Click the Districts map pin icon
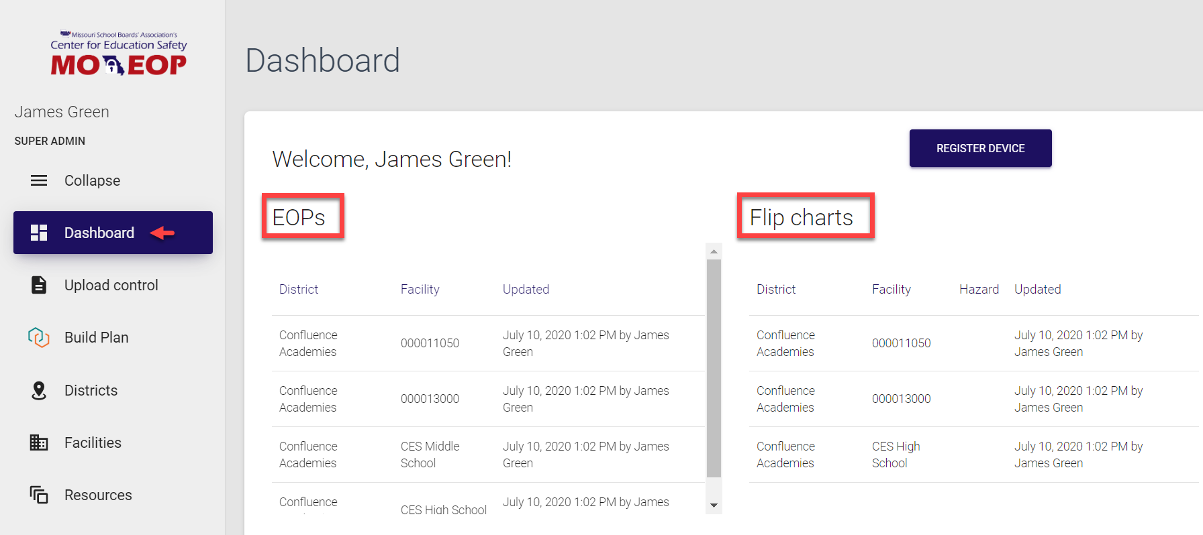Screen dimensions: 1203x535 (x=39, y=390)
